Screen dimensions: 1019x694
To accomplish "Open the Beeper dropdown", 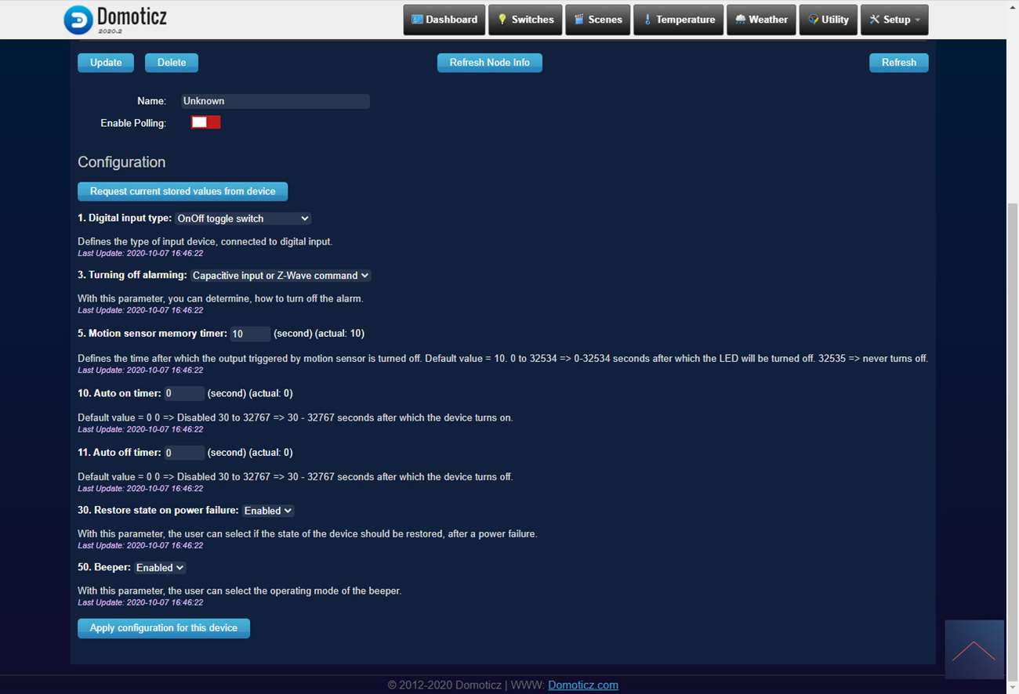I will (160, 568).
